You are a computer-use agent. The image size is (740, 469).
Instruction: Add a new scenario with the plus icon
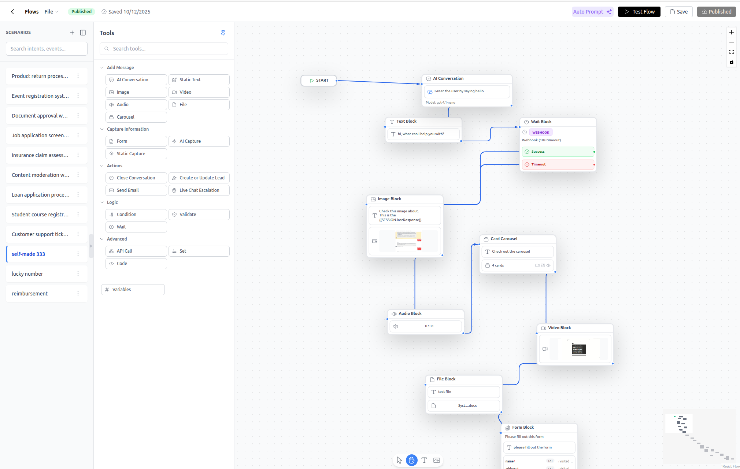click(72, 32)
